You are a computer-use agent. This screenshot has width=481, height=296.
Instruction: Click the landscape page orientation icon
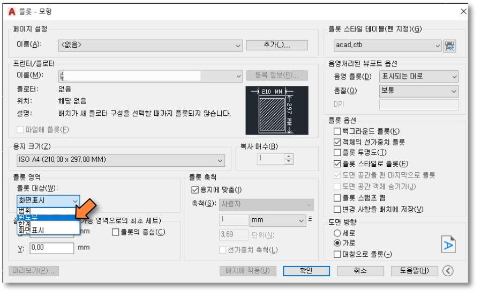[448, 245]
